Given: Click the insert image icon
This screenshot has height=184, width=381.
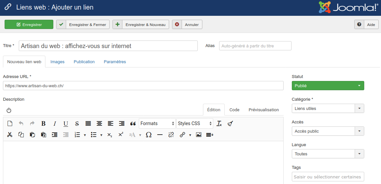Looking at the screenshot, I should click(198, 135).
